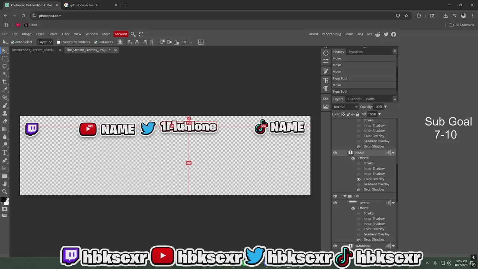Select the Dodge tool
478x269 pixels.
point(5,145)
